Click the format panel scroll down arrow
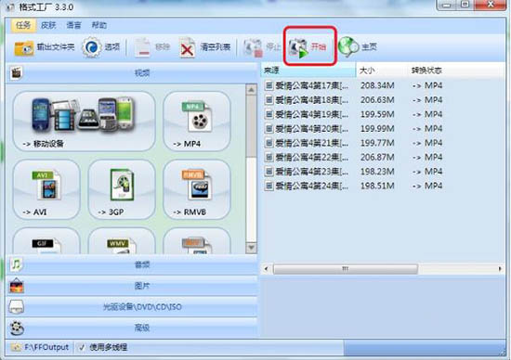Viewport: 511px width, 360px height. coord(251,248)
